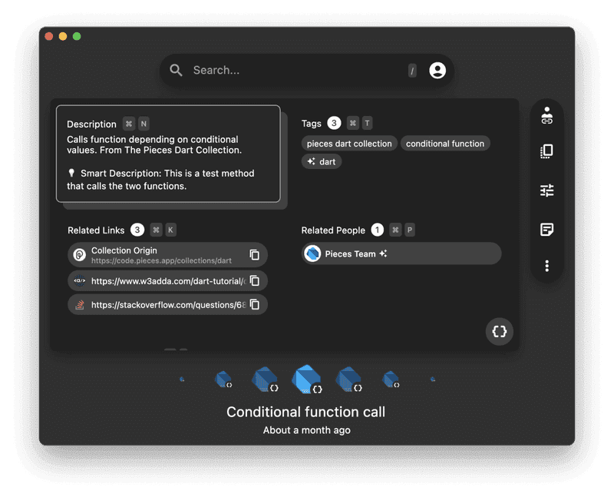Select the highlighted Dart snippet thumbnail

pyautogui.click(x=307, y=378)
